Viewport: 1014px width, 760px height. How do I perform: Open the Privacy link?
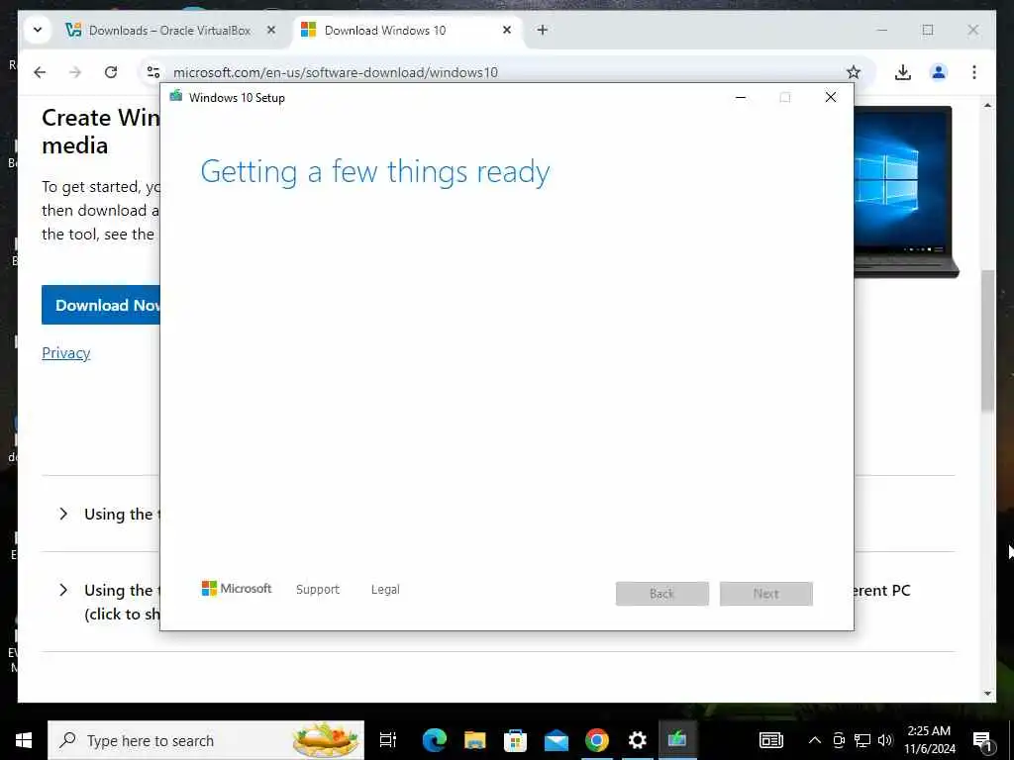[66, 353]
